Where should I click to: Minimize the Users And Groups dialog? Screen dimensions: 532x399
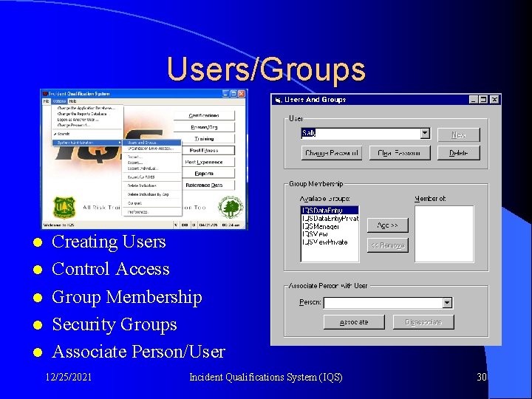click(474, 100)
